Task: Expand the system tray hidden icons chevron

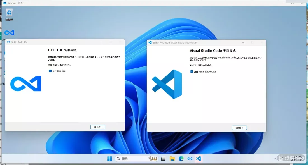Action: pyautogui.click(x=275, y=159)
